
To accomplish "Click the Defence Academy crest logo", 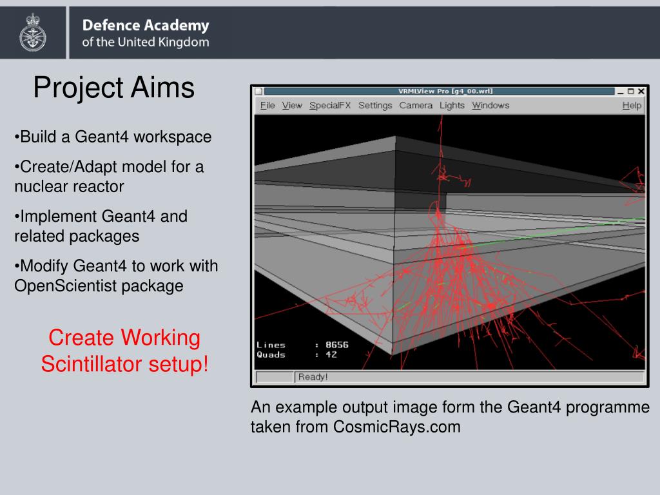I will coord(33,32).
